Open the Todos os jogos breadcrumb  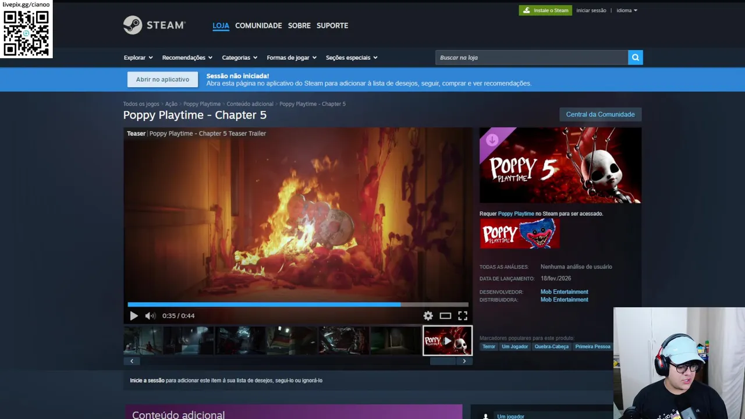[141, 104]
